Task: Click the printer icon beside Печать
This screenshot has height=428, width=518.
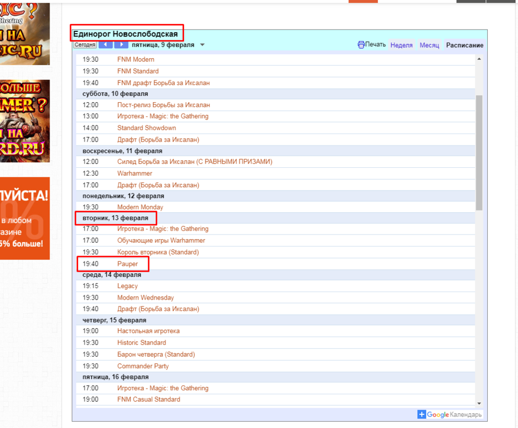Action: (361, 45)
